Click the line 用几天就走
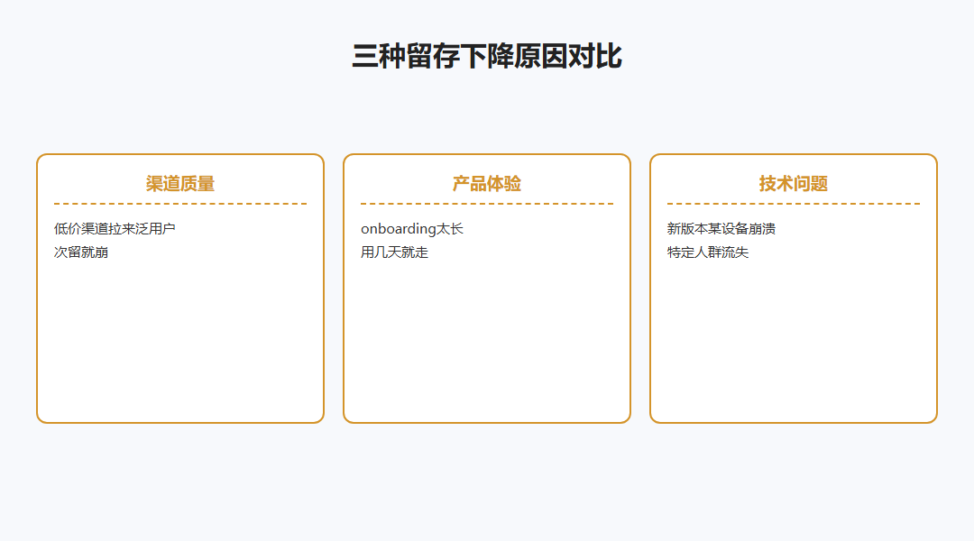This screenshot has width=974, height=541. (394, 252)
